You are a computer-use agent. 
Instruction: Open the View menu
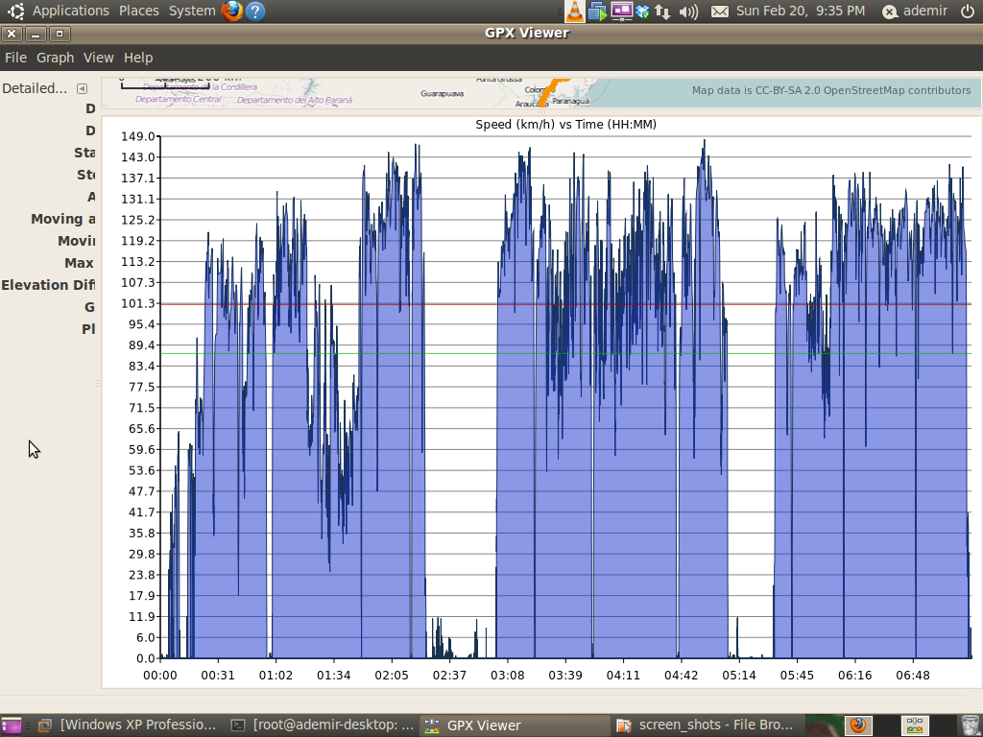pyautogui.click(x=98, y=58)
